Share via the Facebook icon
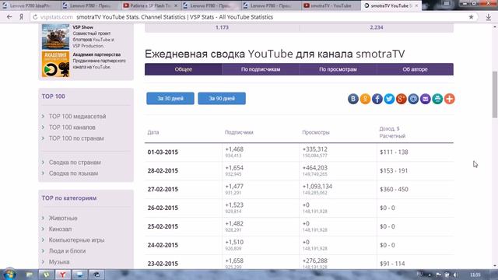This screenshot has width=498, height=280. pos(377,99)
